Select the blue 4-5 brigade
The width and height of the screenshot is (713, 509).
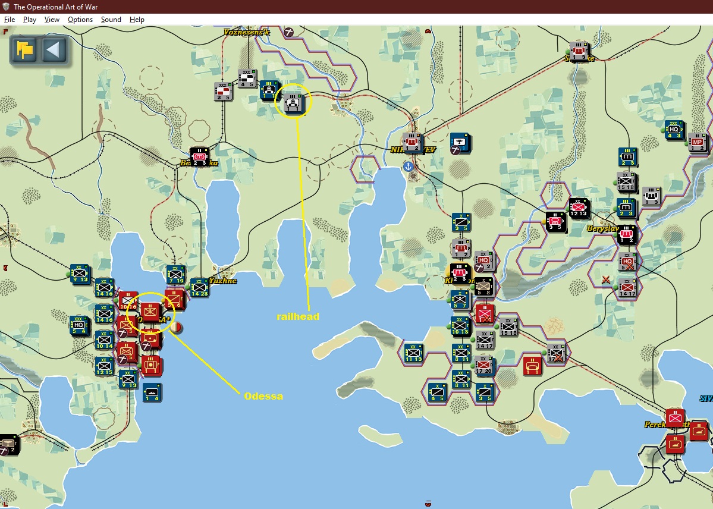click(437, 392)
